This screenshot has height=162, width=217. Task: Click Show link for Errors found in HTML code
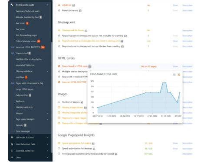coord(175,67)
